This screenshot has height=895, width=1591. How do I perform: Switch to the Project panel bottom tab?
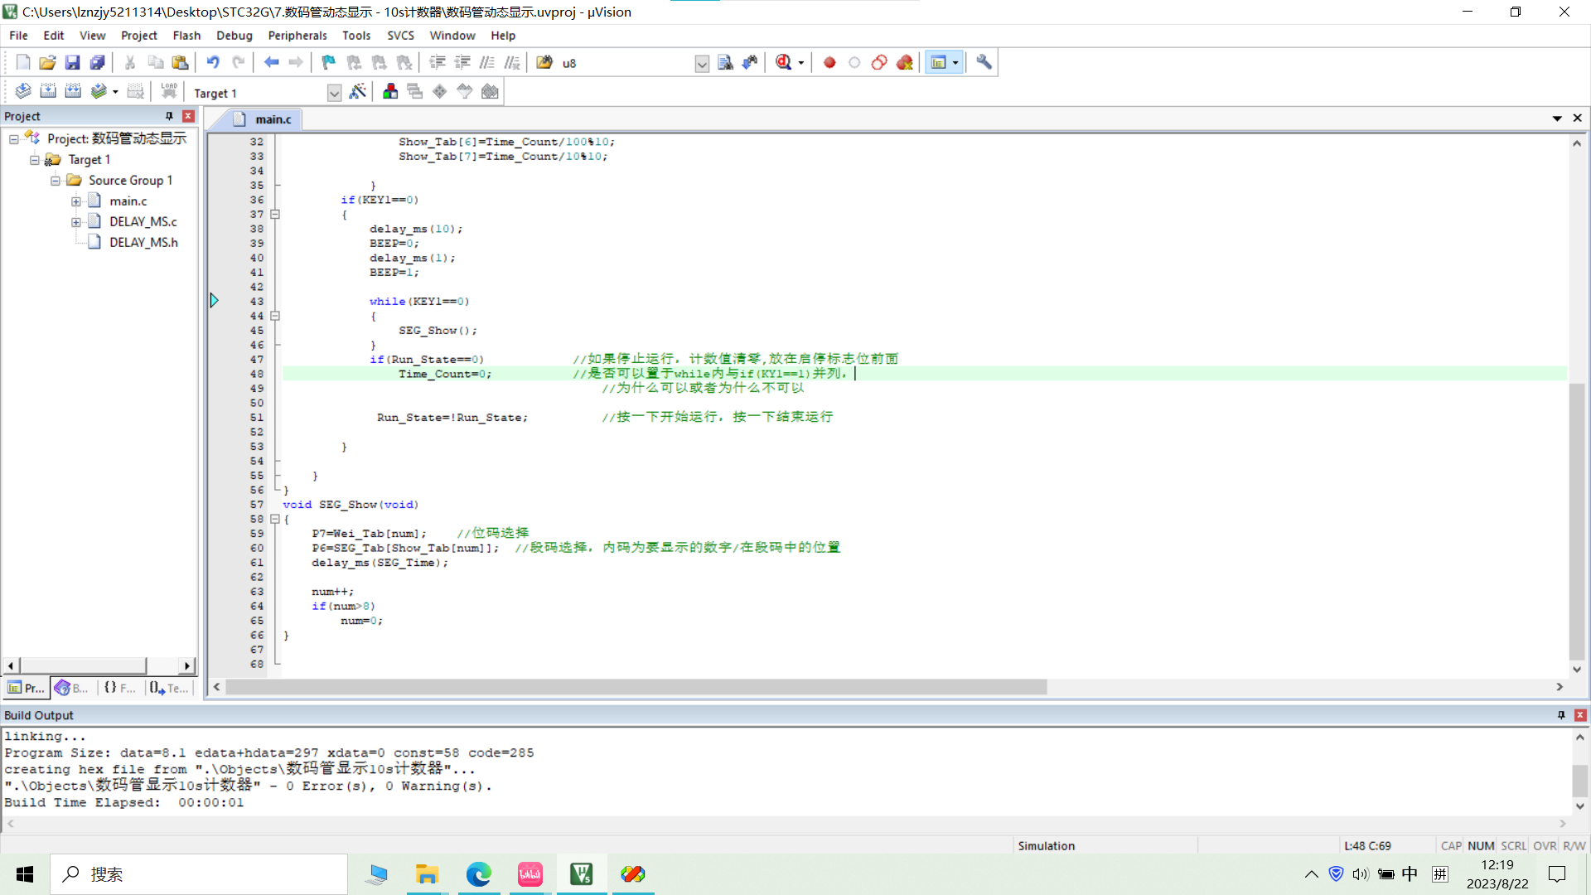(26, 688)
